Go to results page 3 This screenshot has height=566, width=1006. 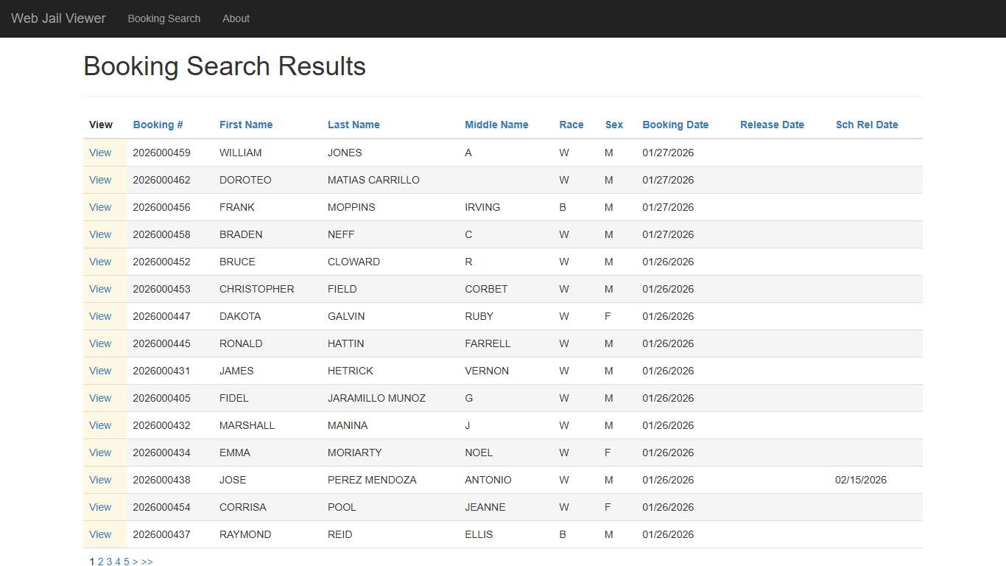click(109, 562)
